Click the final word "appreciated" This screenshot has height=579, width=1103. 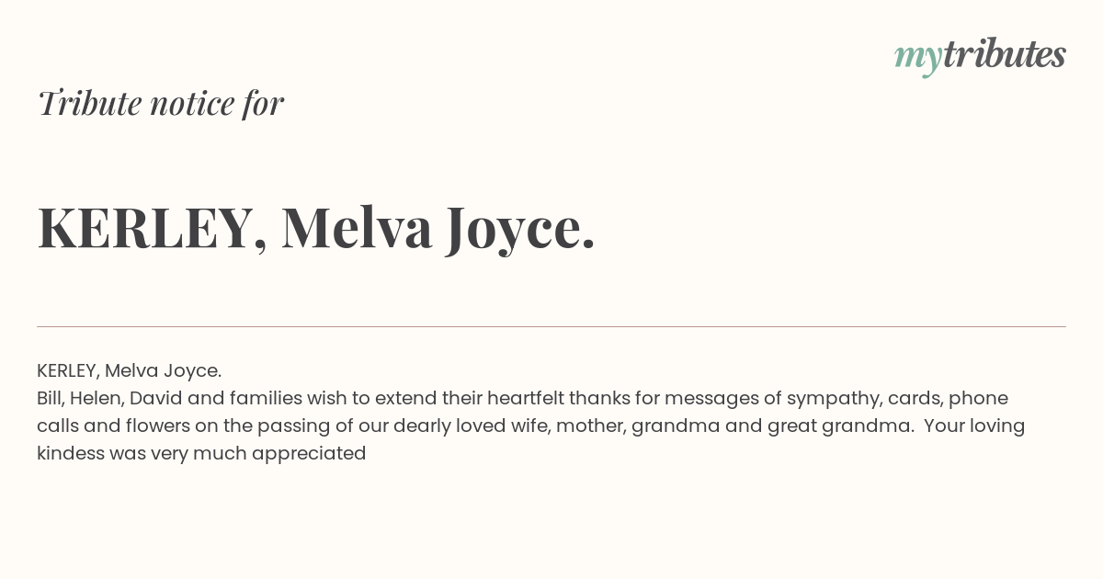[309, 454]
